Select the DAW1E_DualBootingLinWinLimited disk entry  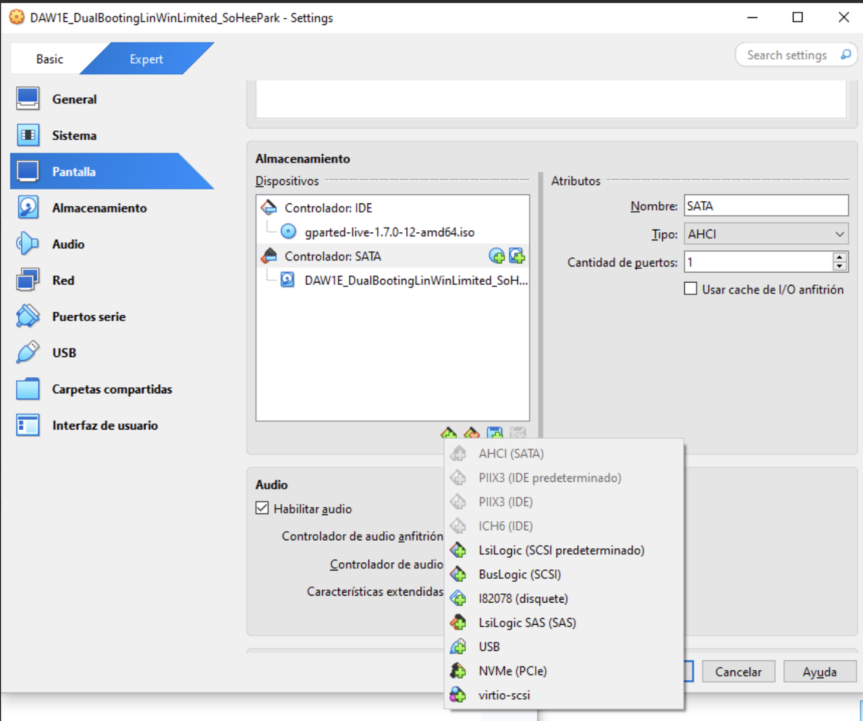click(x=416, y=280)
